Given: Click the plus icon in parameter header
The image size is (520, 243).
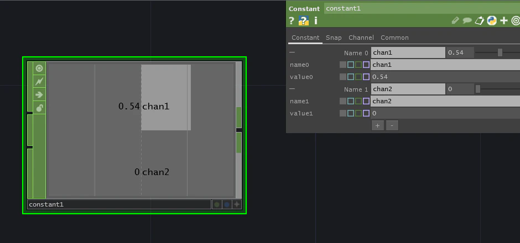Looking at the screenshot, I should 504,21.
